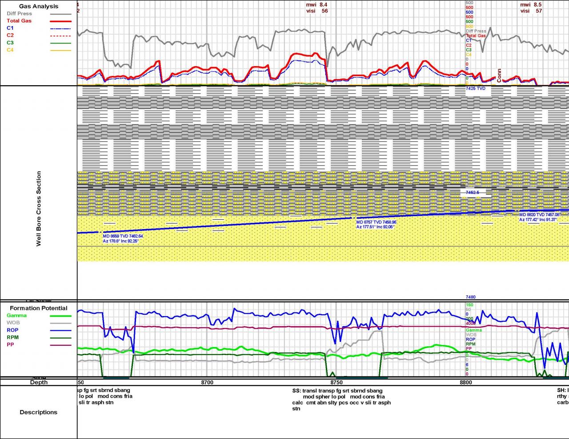Click the C2 label in the left legend
Viewport: 569px width, 439px height.
(x=10, y=35)
